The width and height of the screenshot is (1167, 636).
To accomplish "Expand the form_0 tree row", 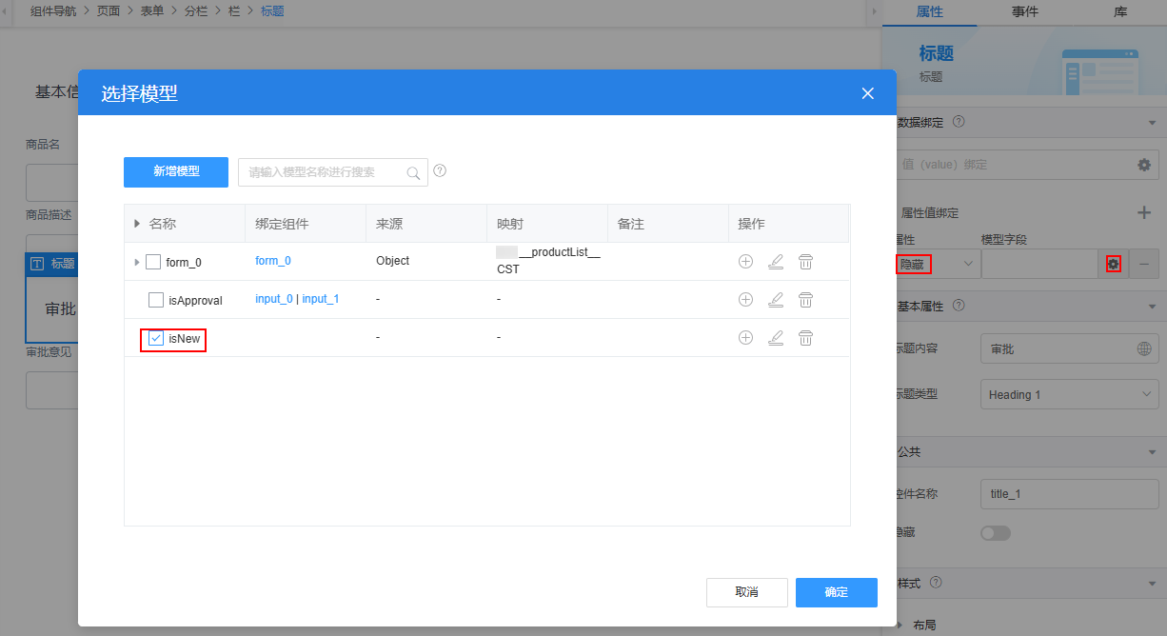I will pos(137,262).
